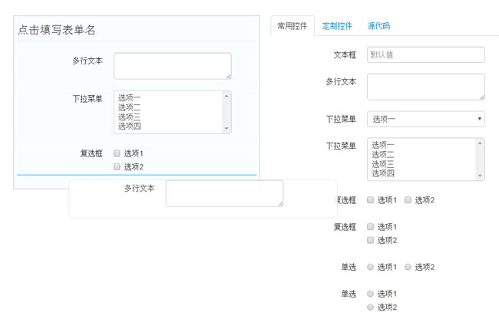Click right panel 多行文本 textarea resize handle
Screen dimensions: 499x329
coord(481,97)
